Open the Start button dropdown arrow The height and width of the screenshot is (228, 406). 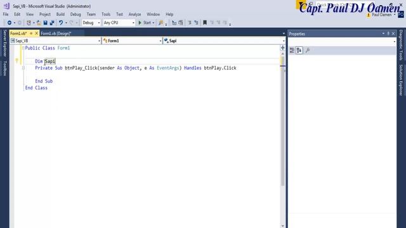154,23
